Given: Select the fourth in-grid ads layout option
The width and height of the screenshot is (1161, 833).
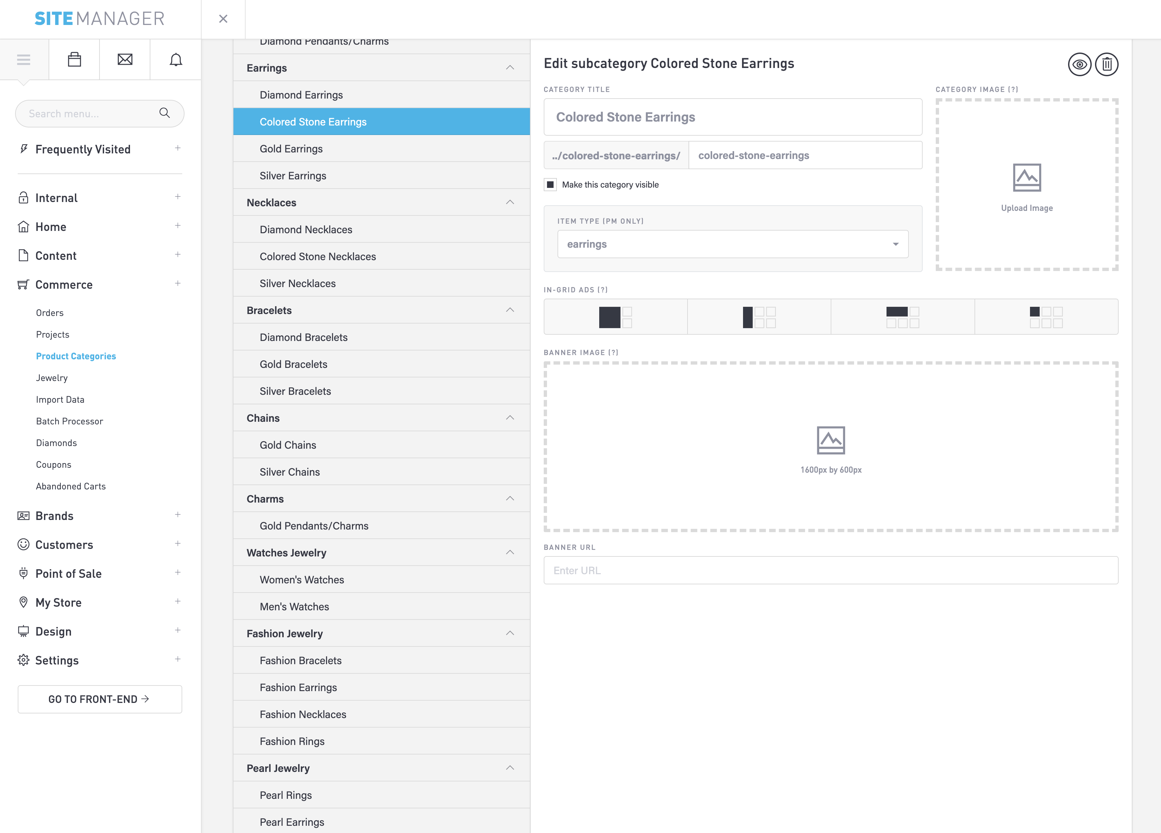Looking at the screenshot, I should (1046, 317).
